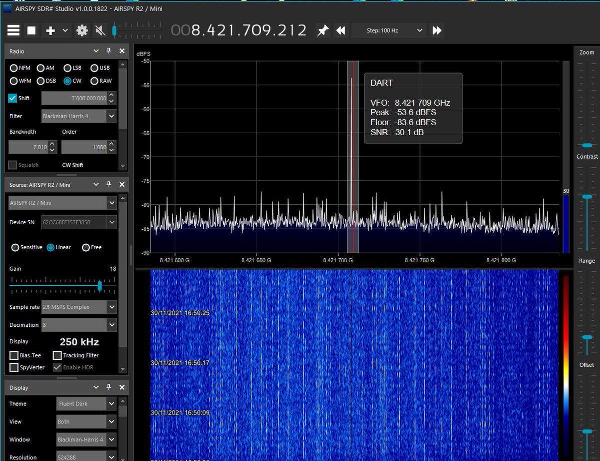Open settings with the gear icon
This screenshot has width=600, height=461.
point(82,31)
